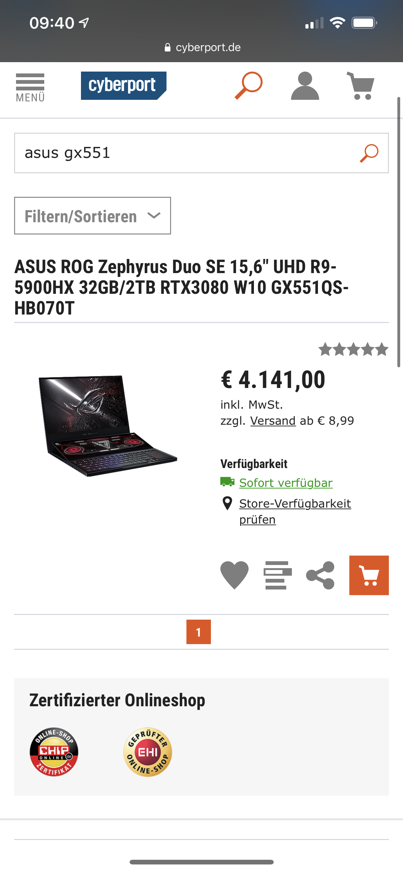Screen dimensions: 403x872
Task: Click the cyberport logo
Action: tap(124, 86)
